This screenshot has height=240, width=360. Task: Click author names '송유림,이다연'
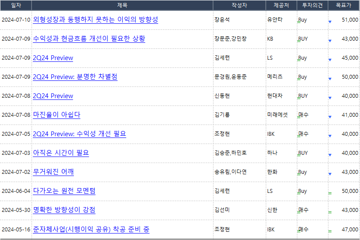coord(230,172)
